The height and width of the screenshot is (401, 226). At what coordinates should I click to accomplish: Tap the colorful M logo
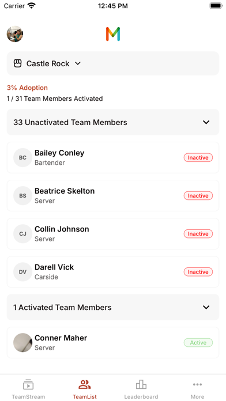(113, 34)
